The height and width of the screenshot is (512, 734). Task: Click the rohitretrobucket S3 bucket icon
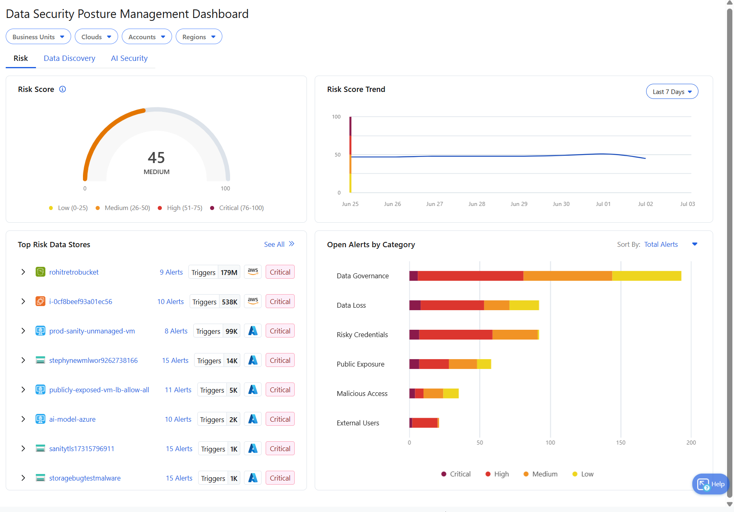click(x=40, y=272)
